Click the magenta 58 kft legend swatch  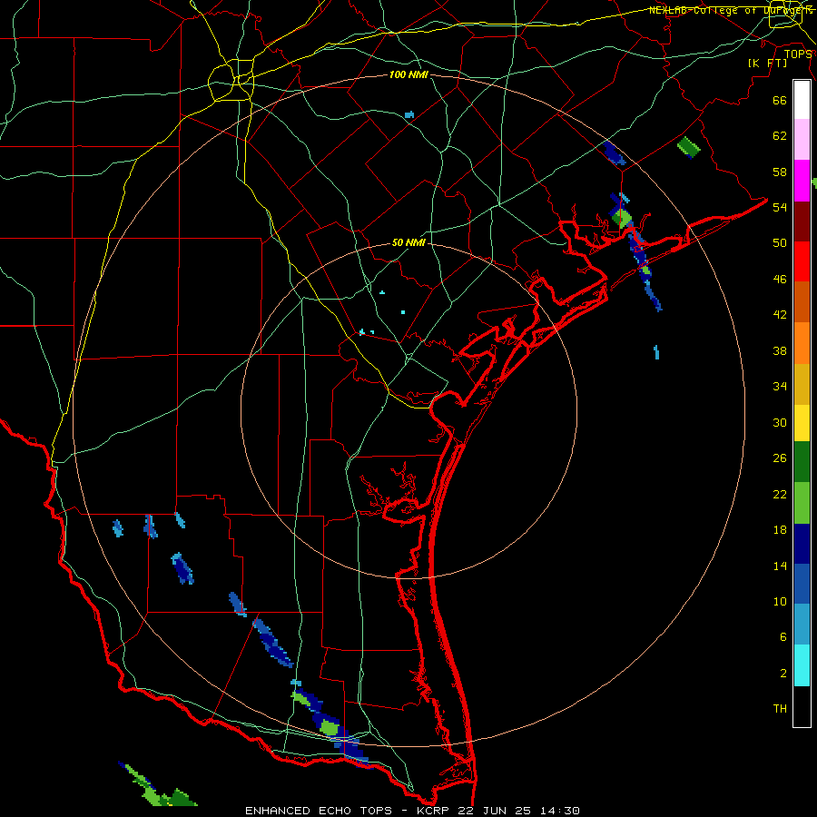[802, 181]
